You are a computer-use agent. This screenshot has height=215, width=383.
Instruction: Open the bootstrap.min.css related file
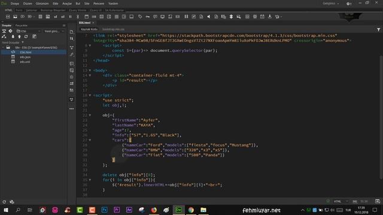(x=113, y=29)
